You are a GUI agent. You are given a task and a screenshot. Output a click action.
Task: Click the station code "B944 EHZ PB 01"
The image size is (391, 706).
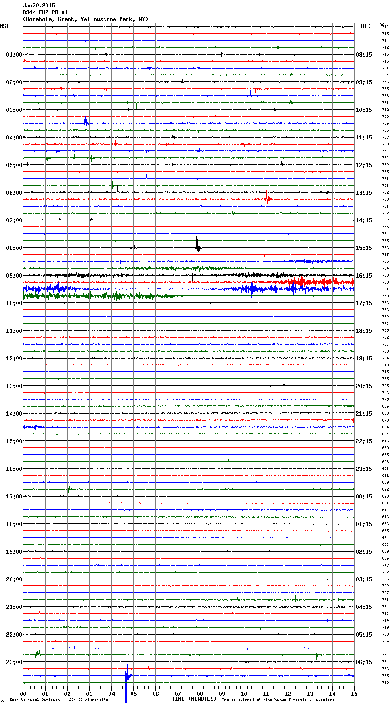(x=45, y=12)
